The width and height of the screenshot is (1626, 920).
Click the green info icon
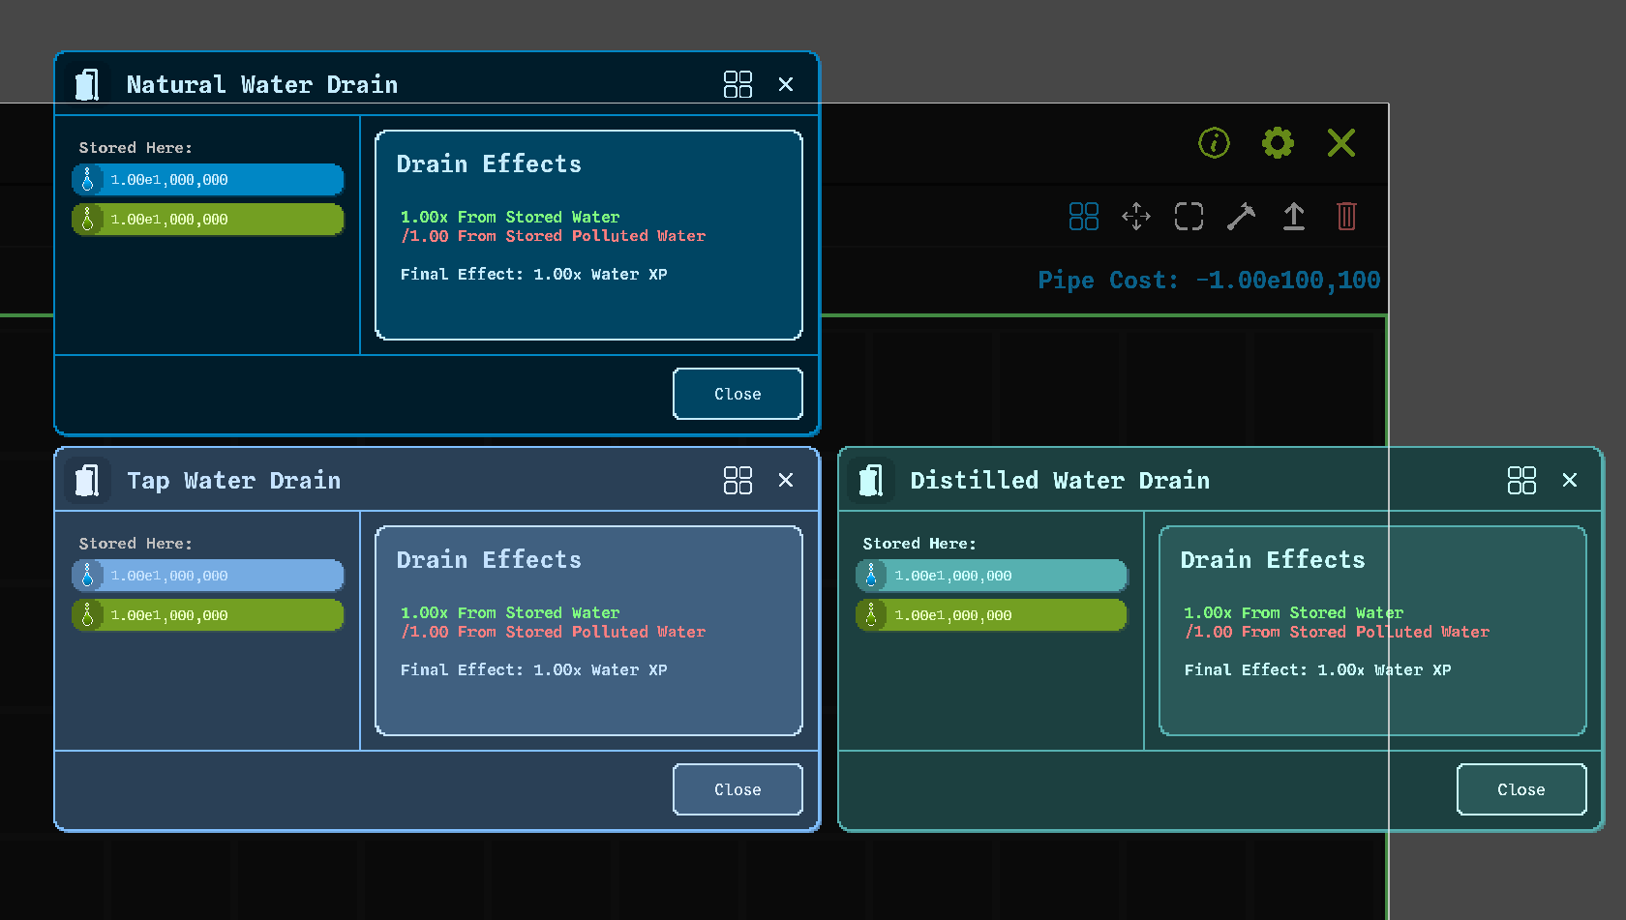(x=1214, y=143)
